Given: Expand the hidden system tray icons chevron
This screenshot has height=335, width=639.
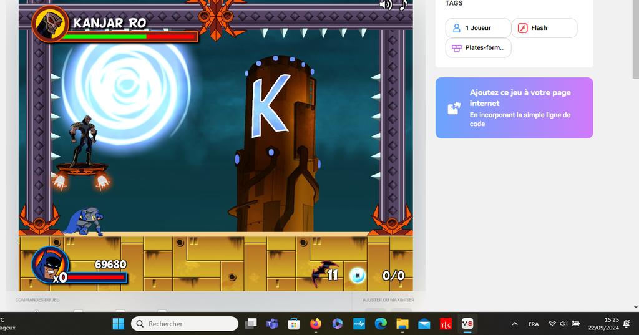Looking at the screenshot, I should click(515, 324).
